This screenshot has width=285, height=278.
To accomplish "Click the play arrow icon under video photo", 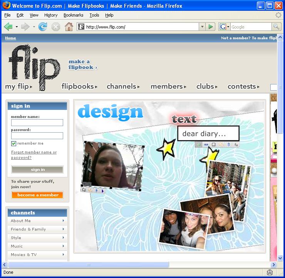I will (102, 191).
